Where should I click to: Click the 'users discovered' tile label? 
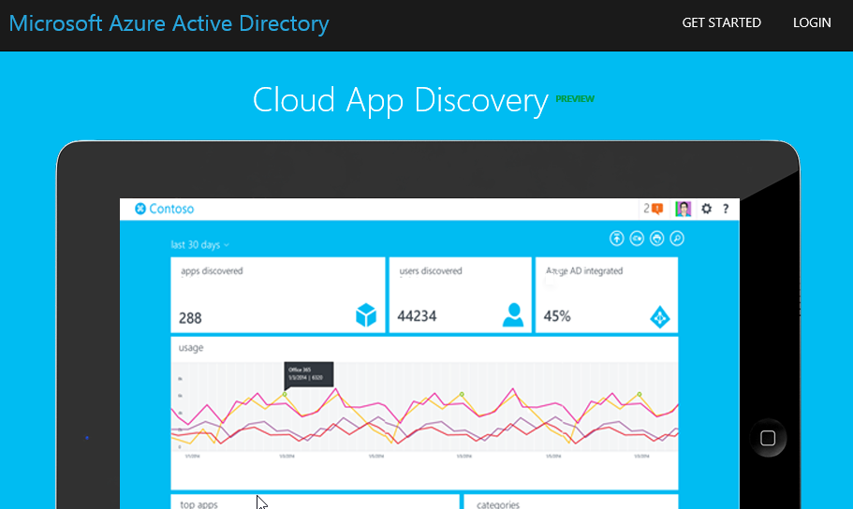click(431, 270)
